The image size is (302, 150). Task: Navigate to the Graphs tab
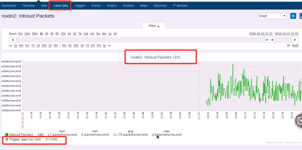tap(112, 5)
